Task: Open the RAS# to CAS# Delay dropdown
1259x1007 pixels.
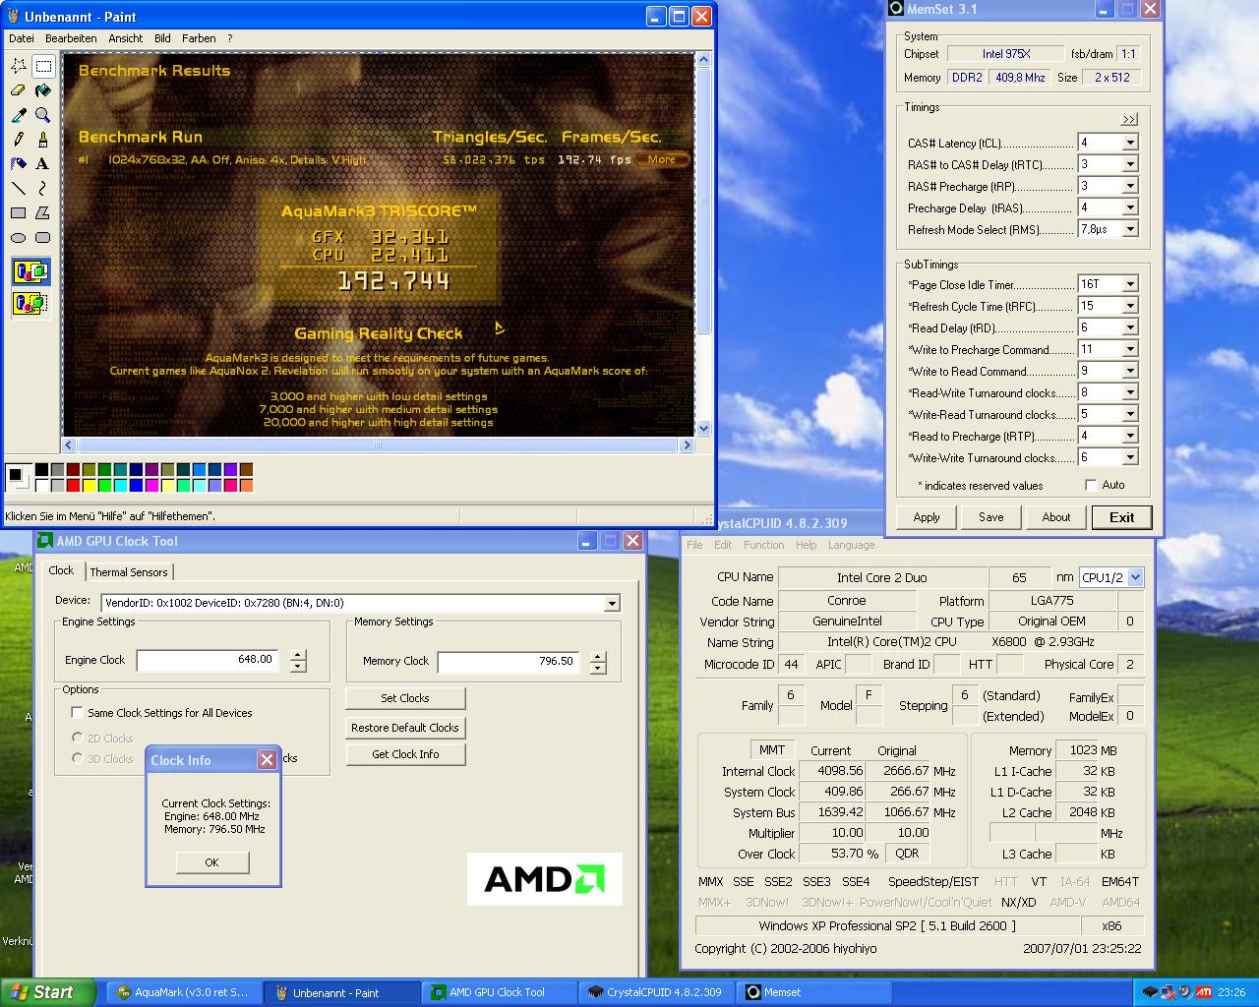Action: pyautogui.click(x=1130, y=164)
